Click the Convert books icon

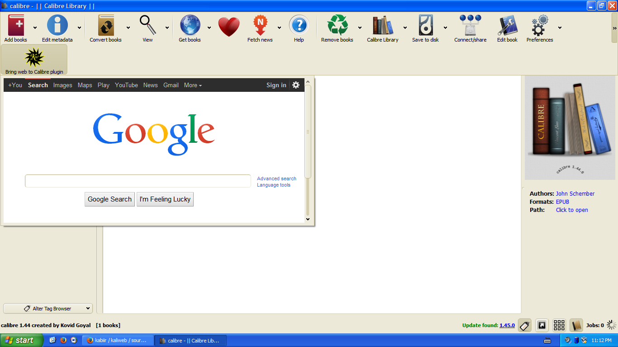pos(106,25)
